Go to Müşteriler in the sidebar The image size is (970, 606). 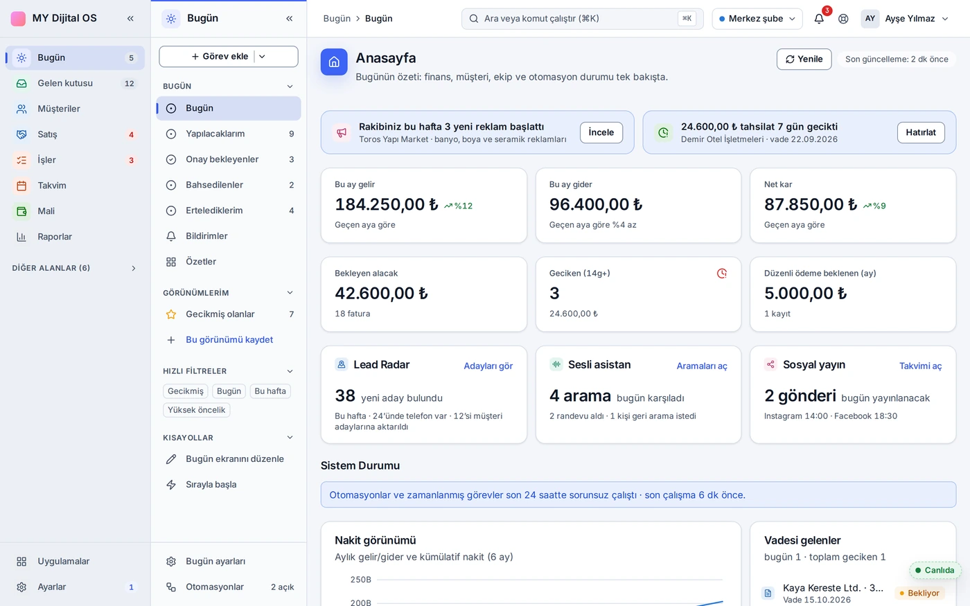(x=75, y=109)
